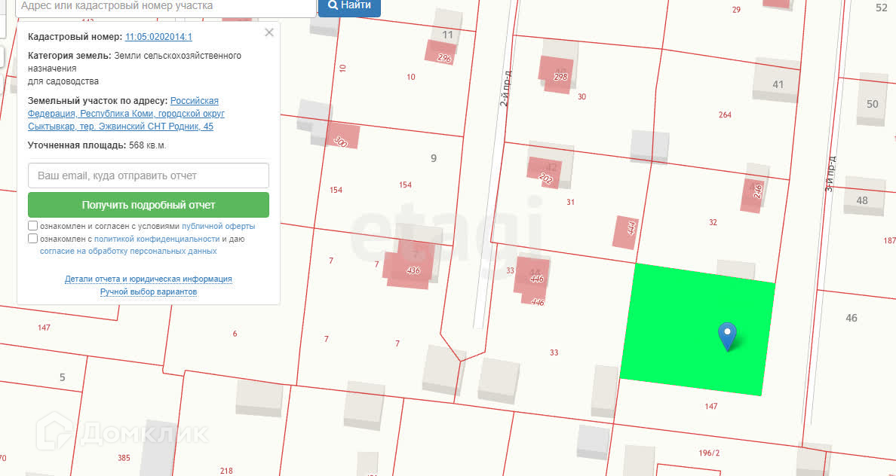The height and width of the screenshot is (476, 896).
Task: Click house number 9 label
Action: [x=433, y=158]
